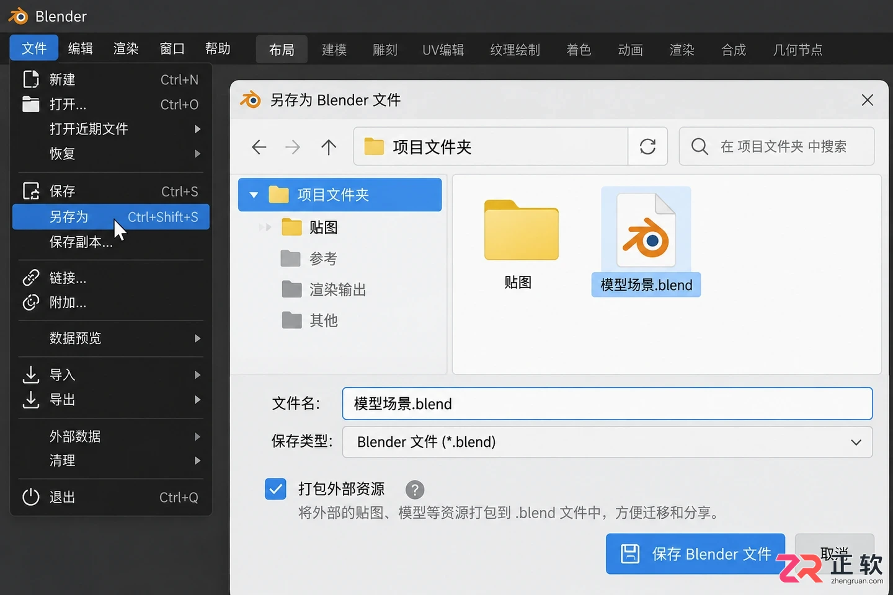893x595 pixels.
Task: Switch to the UV编辑 workspace tab
Action: click(x=443, y=50)
